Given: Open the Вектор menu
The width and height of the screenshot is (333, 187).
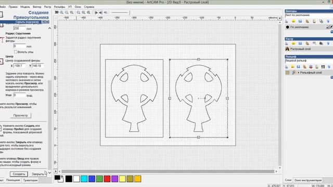Looking at the screenshot, I should click(37, 7).
